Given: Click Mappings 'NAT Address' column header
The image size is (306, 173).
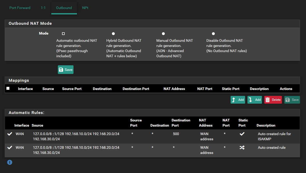Looking at the screenshot, I should click(174, 89).
